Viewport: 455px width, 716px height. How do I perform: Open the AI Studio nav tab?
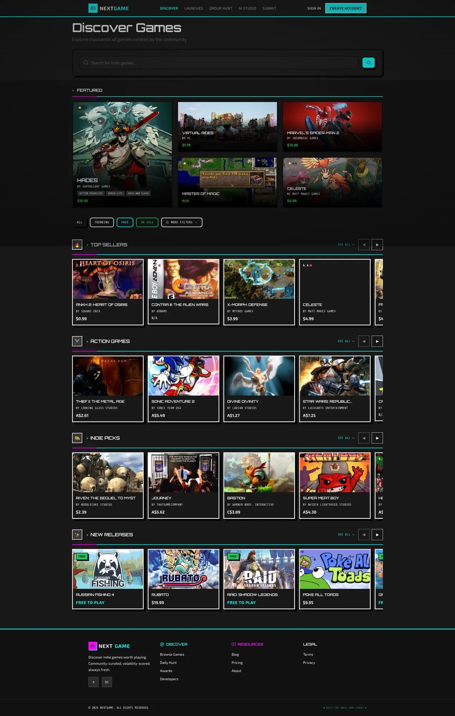tap(247, 8)
